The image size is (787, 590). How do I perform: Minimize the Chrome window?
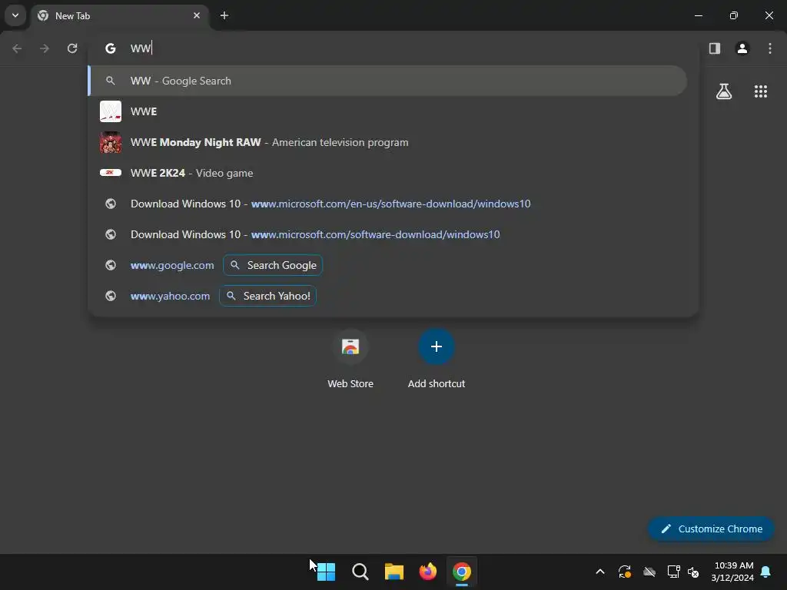point(698,15)
